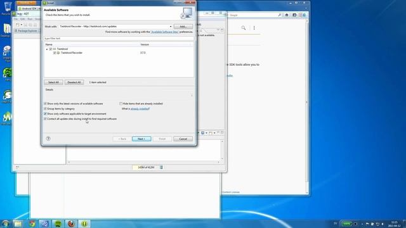Click the New toolbar icon in ADT

tap(17, 25)
